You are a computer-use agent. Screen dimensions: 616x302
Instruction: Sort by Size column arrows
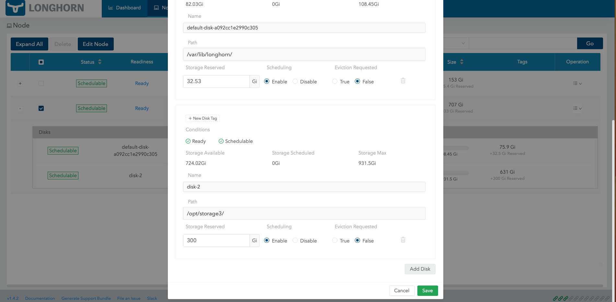462,62
